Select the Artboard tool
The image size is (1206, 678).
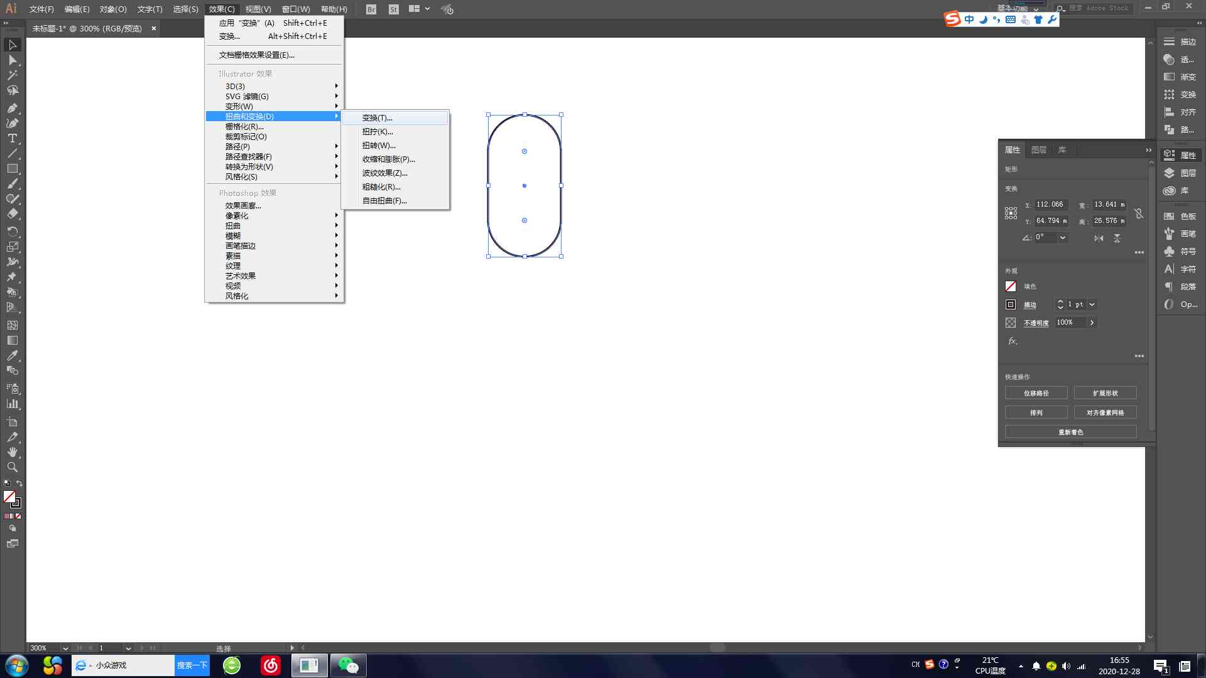[12, 422]
